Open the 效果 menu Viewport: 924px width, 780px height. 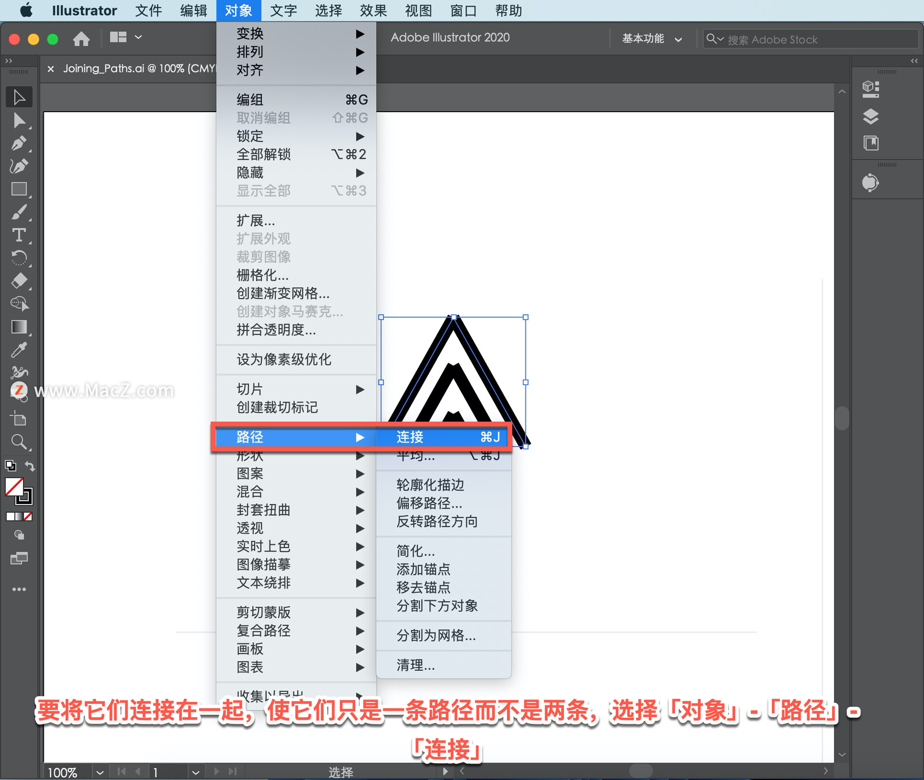click(373, 11)
